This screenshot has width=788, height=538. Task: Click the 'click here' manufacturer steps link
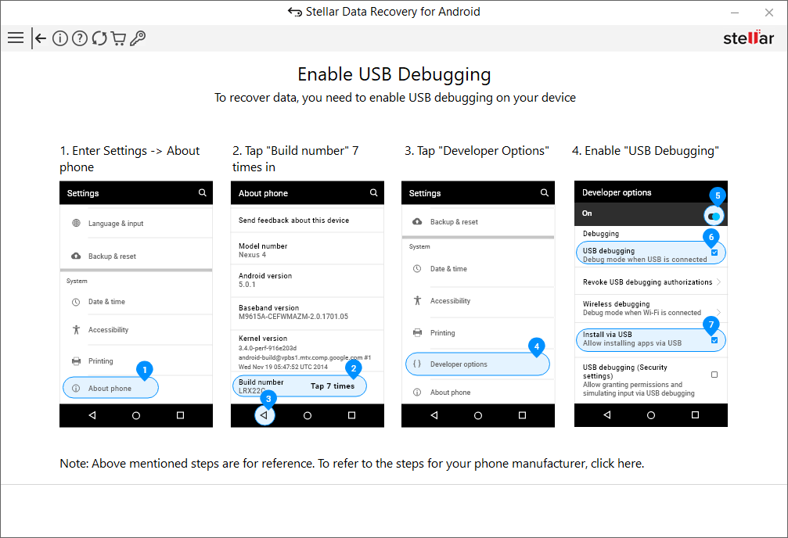[x=616, y=464]
